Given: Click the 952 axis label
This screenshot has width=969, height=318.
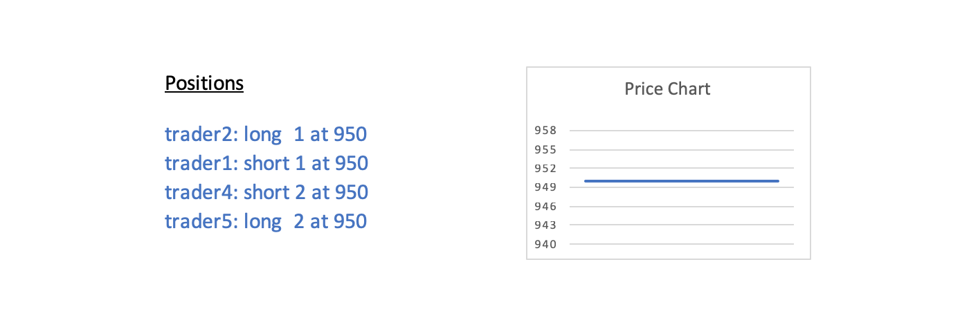Looking at the screenshot, I should click(545, 168).
